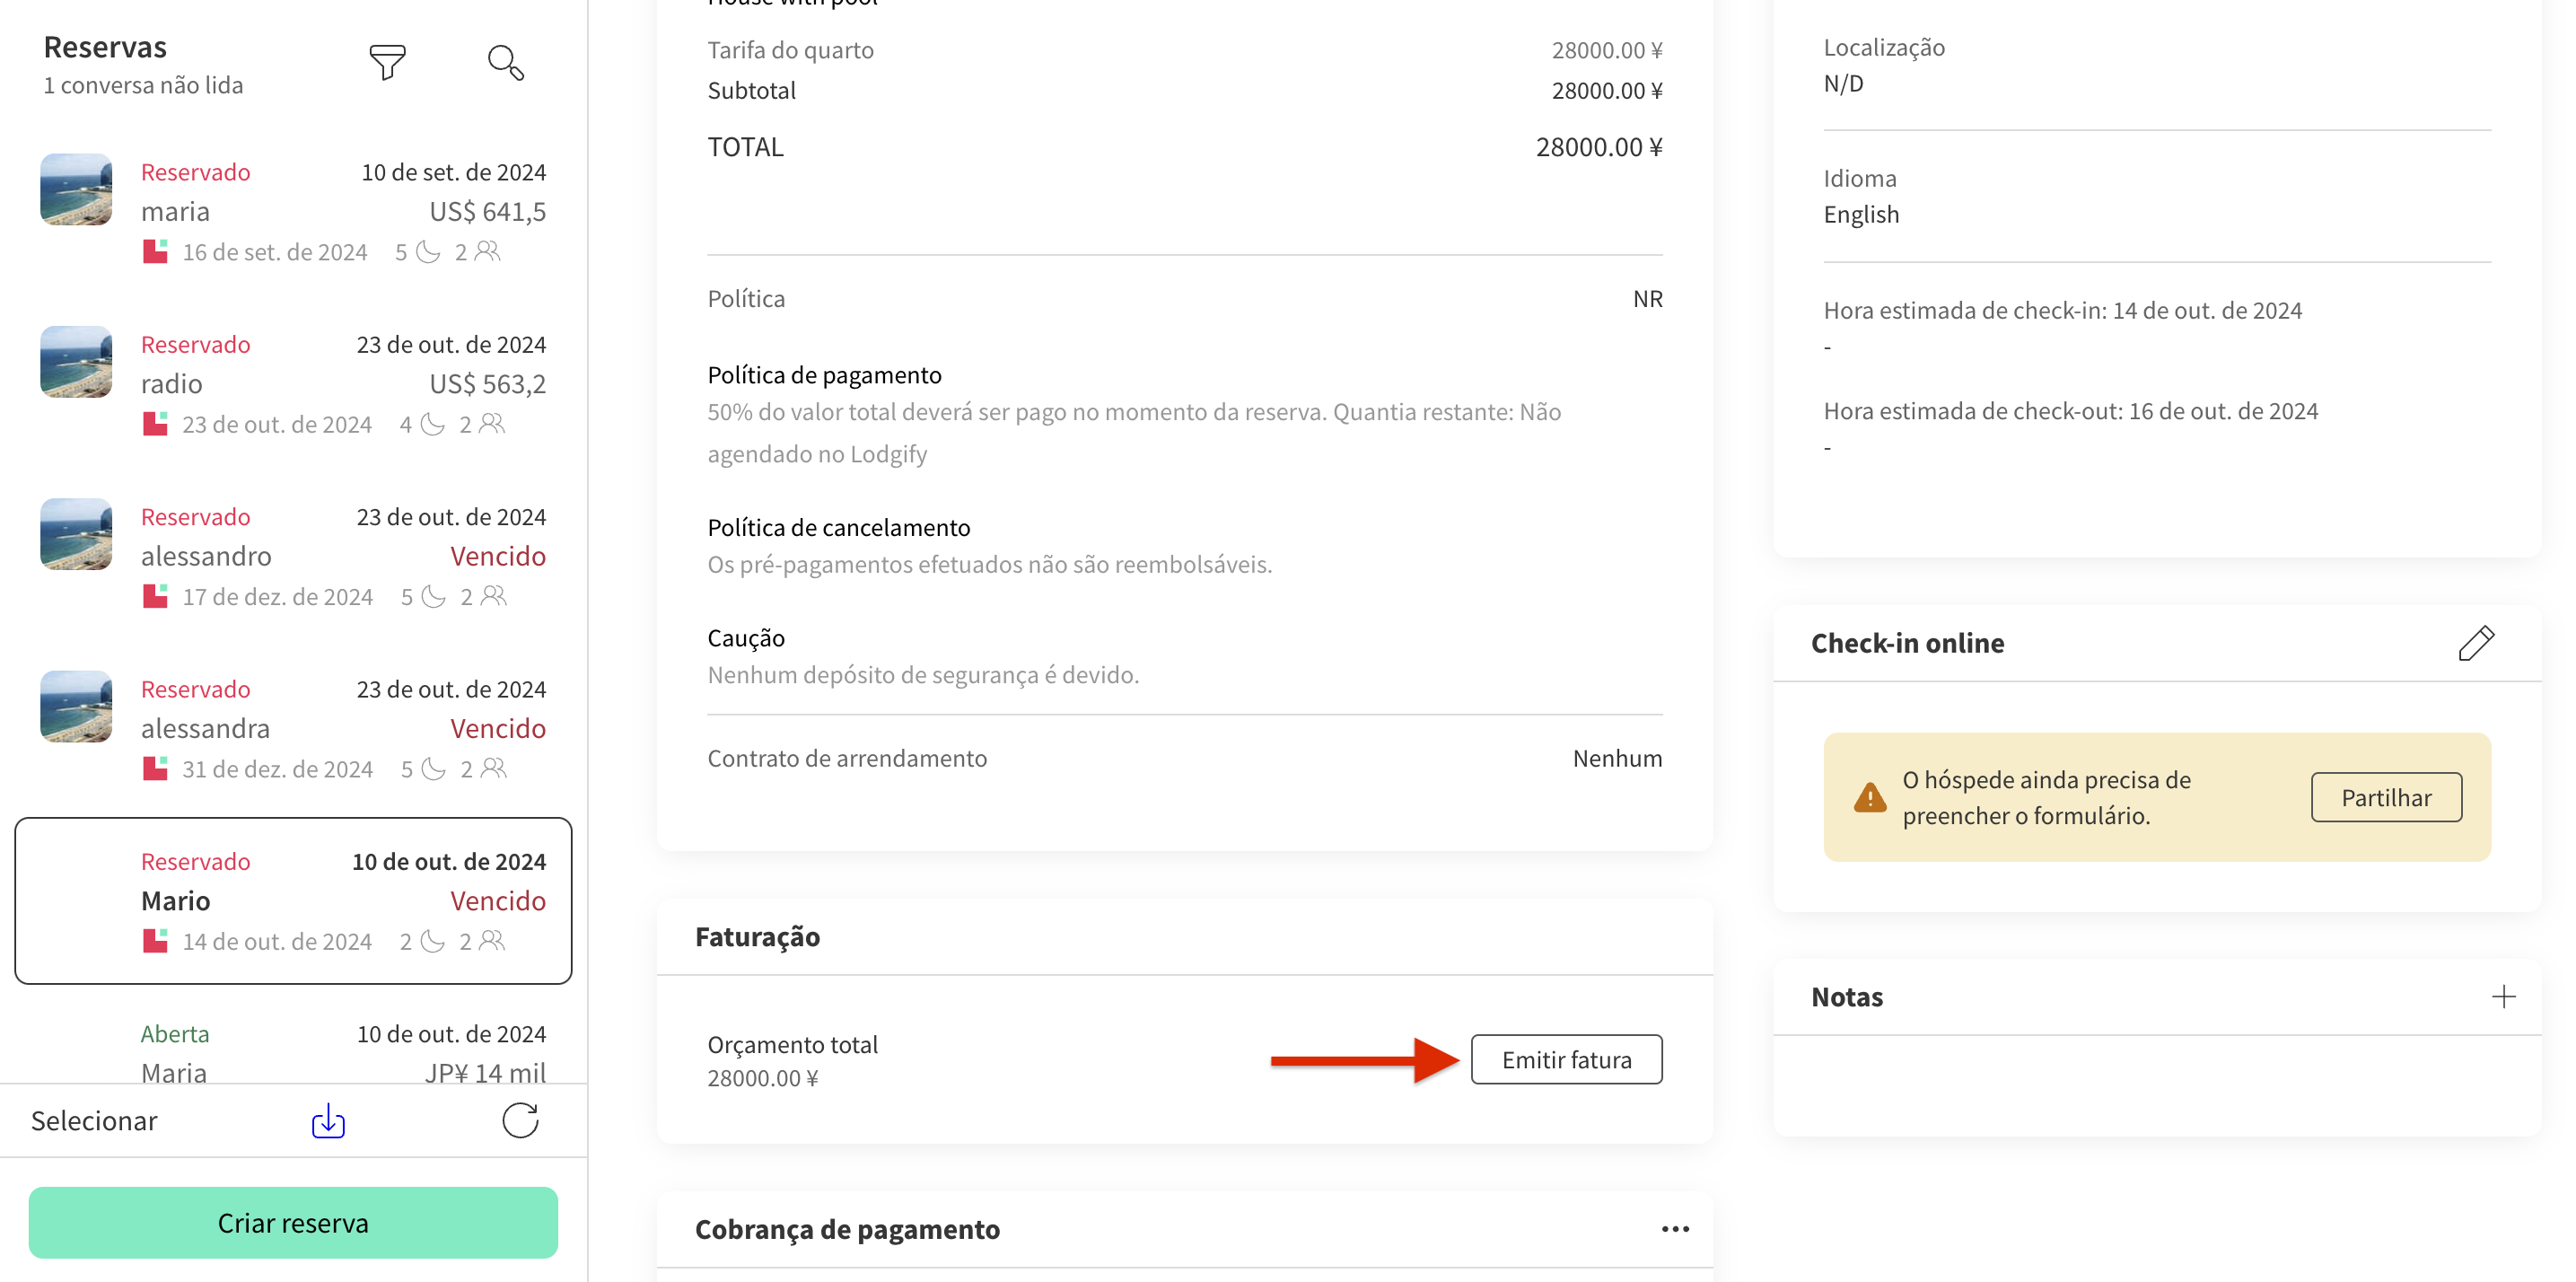Edit Check-in online using the pencil icon
This screenshot has width=2576, height=1282.
2477,643
